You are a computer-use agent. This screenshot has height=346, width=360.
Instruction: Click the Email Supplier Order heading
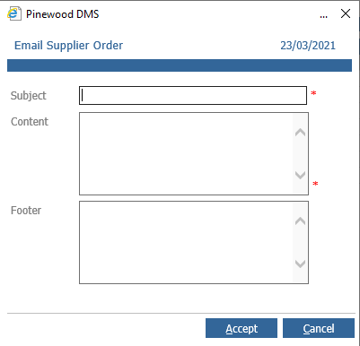[68, 46]
